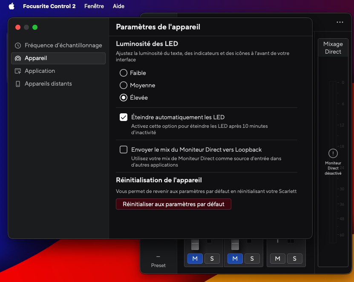Image resolution: width=354 pixels, height=282 pixels.
Task: Click the Appareils distants phone icon
Action: (x=18, y=84)
